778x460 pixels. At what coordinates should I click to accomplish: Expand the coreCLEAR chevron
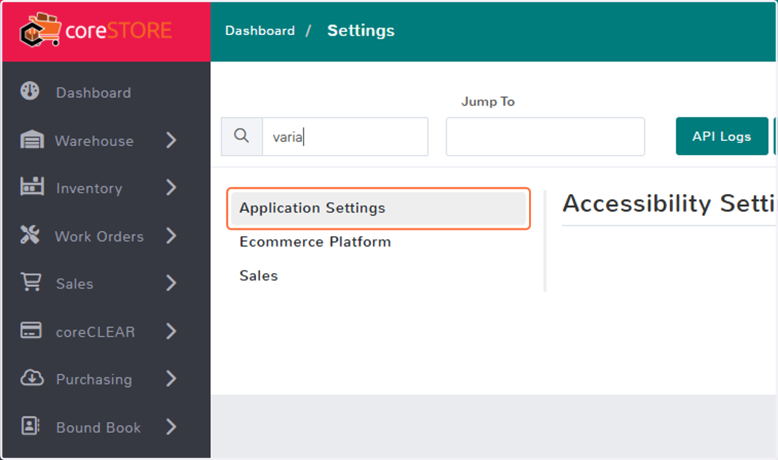[x=171, y=331]
